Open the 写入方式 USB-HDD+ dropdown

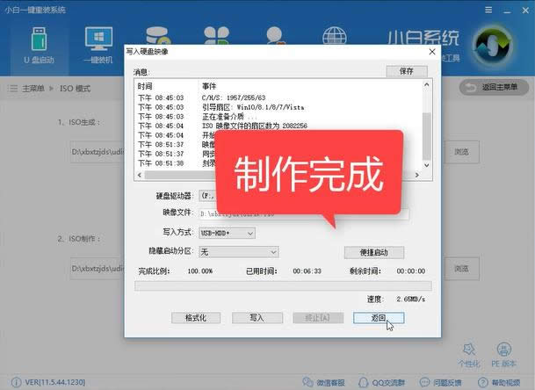click(x=227, y=233)
